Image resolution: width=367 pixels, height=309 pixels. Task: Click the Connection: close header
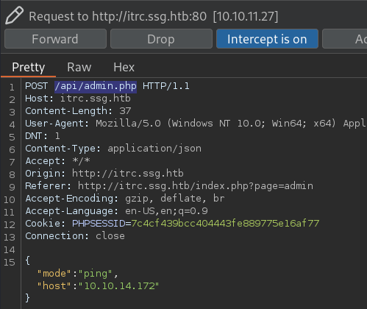75,236
